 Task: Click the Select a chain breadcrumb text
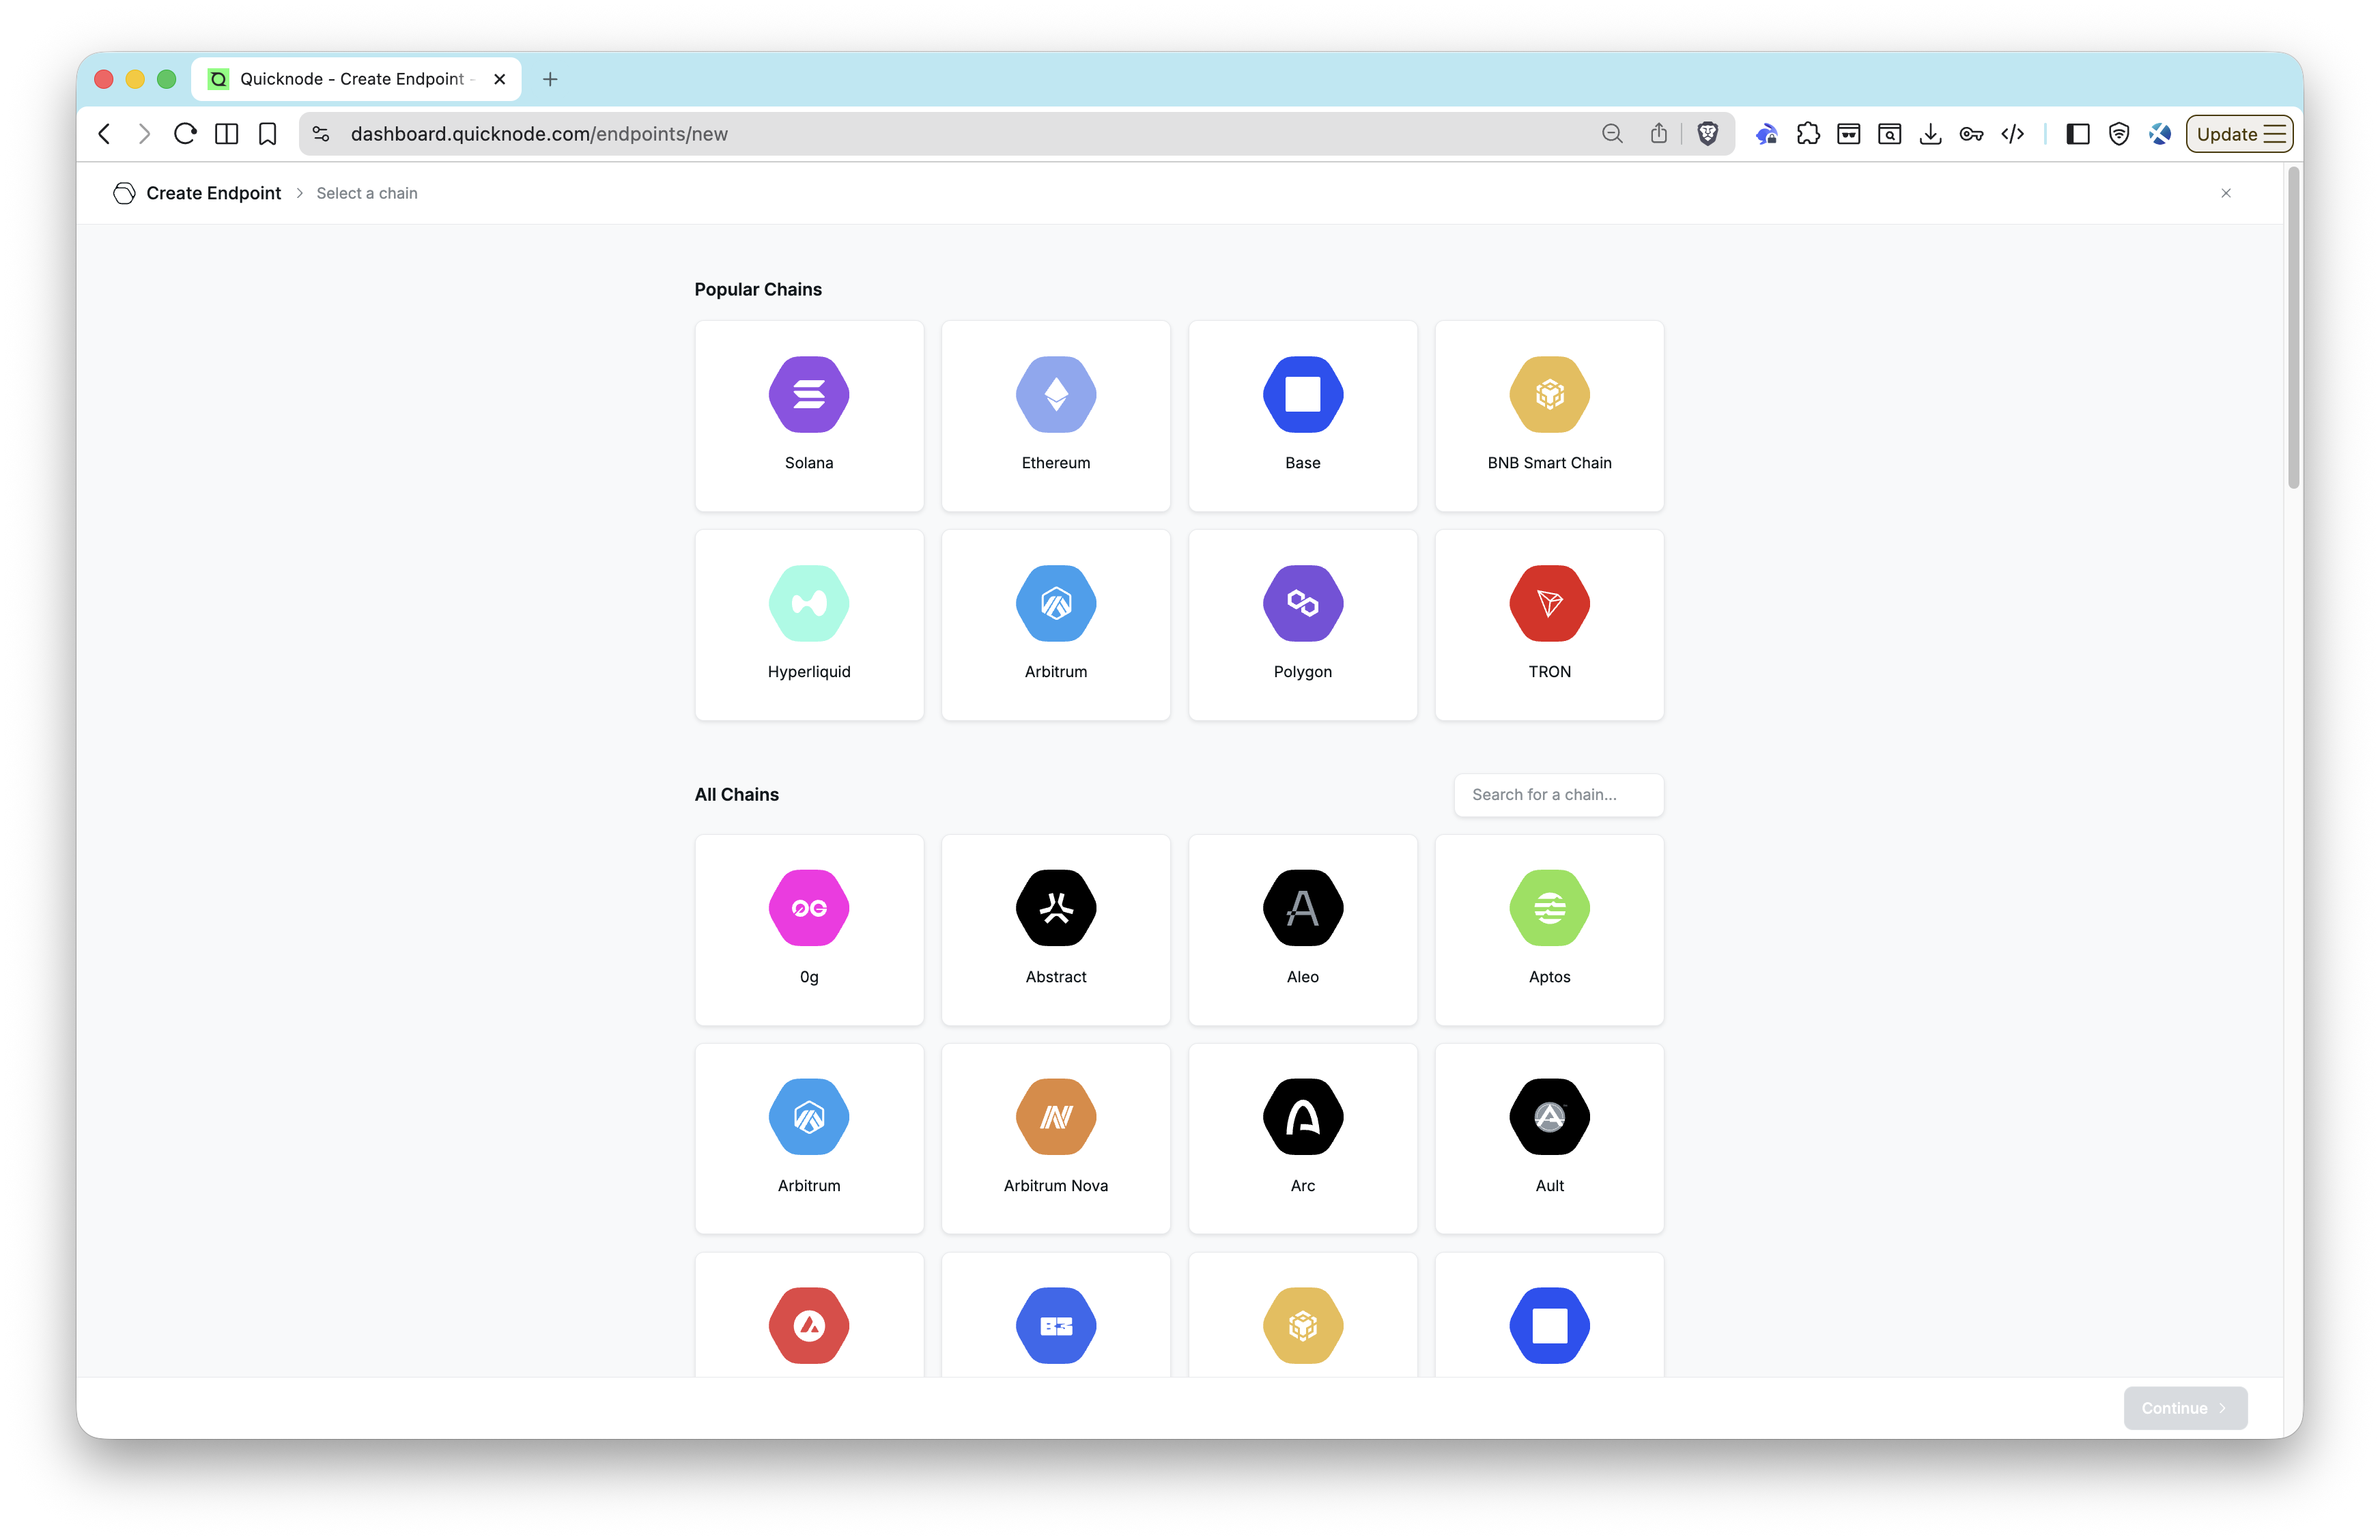pyautogui.click(x=367, y=193)
